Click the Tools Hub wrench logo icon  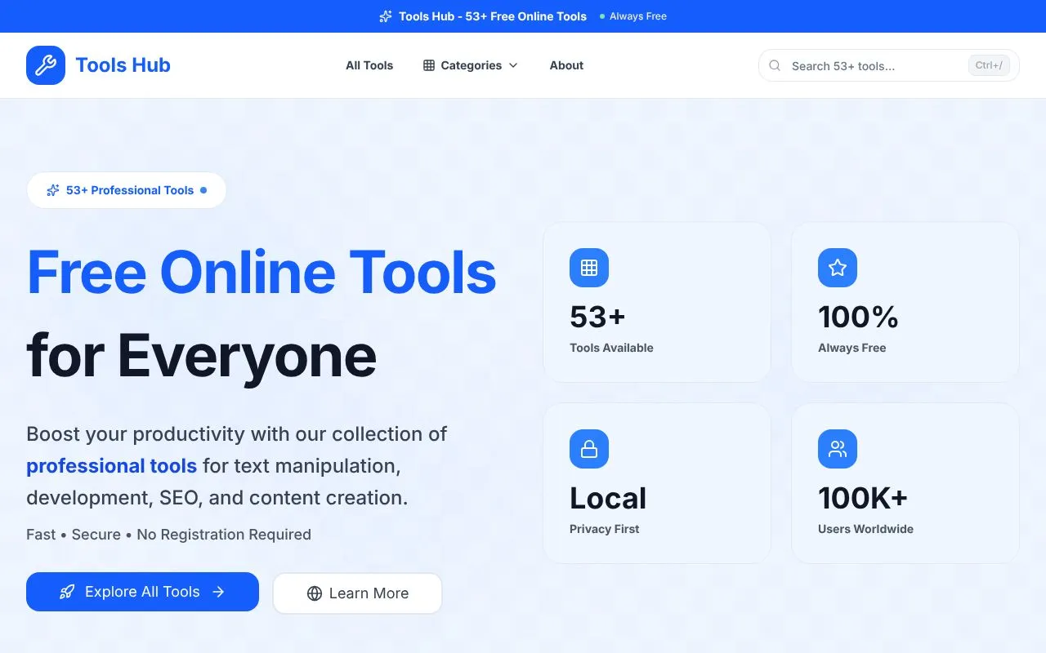(x=46, y=65)
